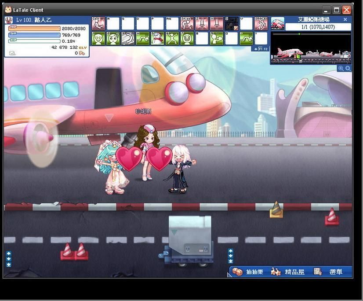This screenshot has width=363, height=301.
Task: Maximize the LaTale Client window
Action: click(336, 10)
